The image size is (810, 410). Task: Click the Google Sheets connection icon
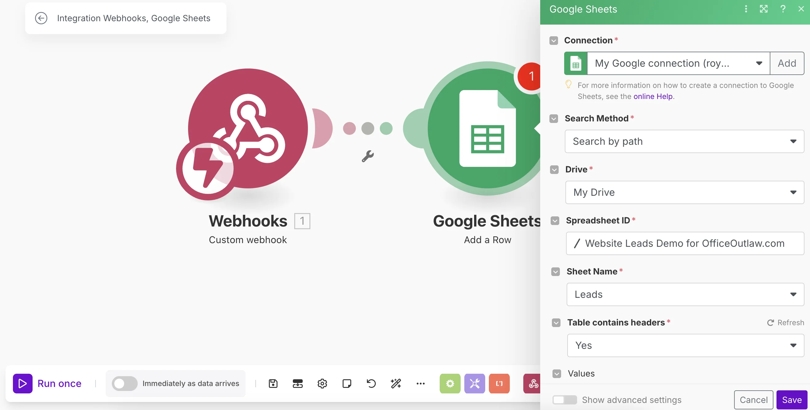click(576, 63)
